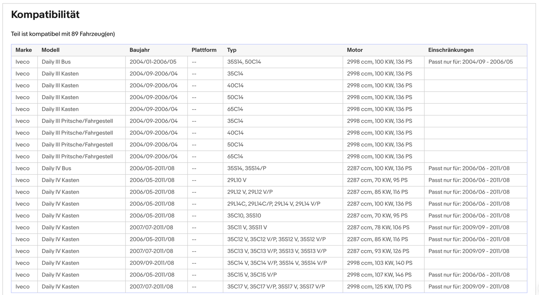
Task: Click the 35C10, 35S10 type cell
Action: [x=283, y=216]
